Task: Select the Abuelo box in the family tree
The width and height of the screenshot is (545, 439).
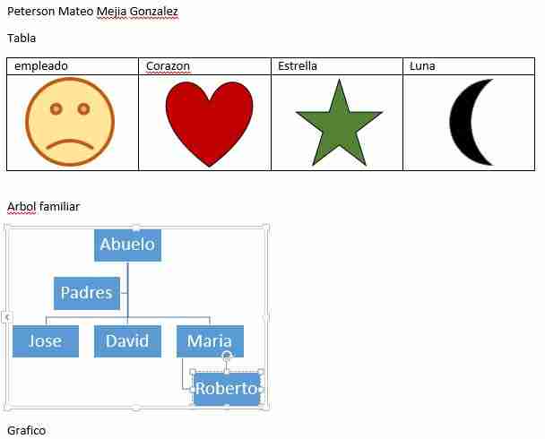Action: click(128, 245)
